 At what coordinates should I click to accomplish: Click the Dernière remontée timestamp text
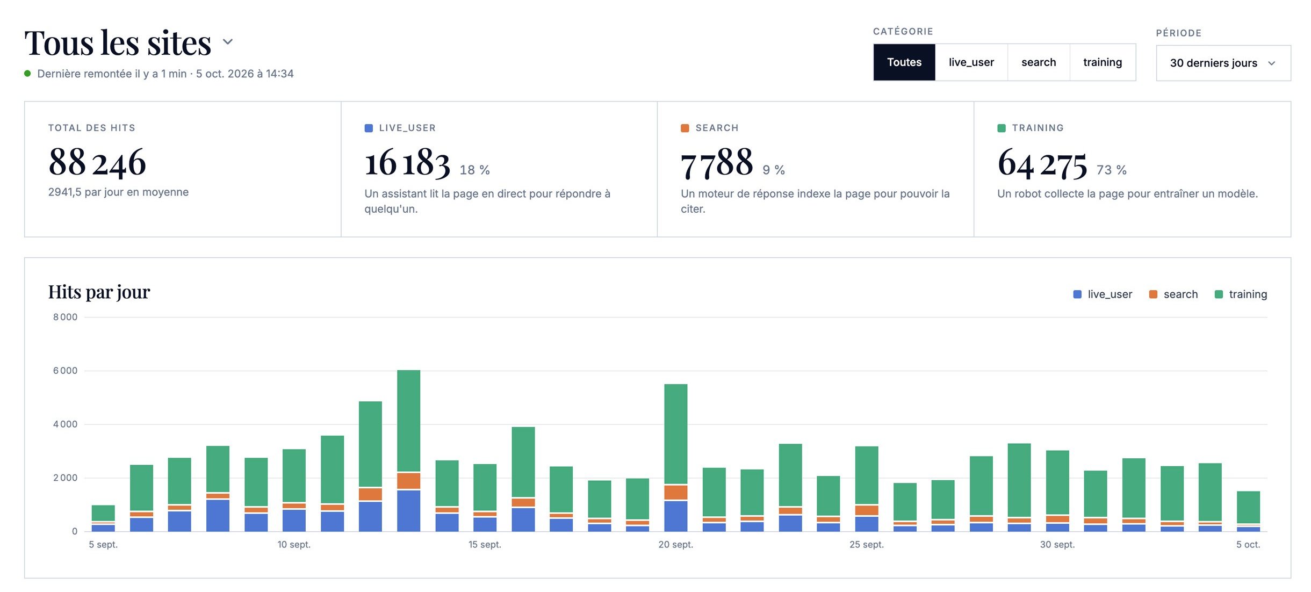(x=165, y=74)
